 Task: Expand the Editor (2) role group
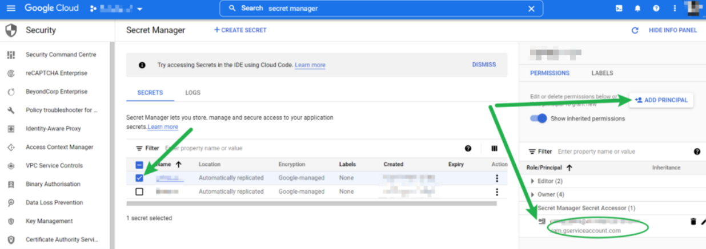[533, 181]
